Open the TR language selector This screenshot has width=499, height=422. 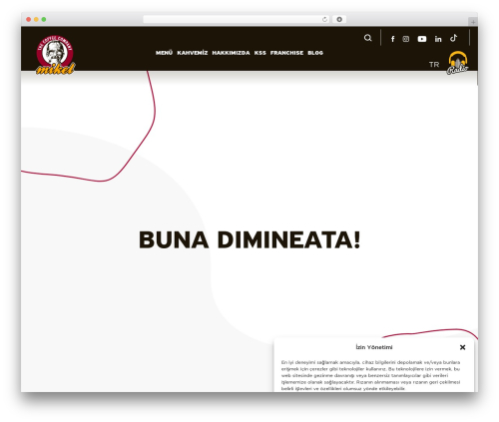point(434,65)
